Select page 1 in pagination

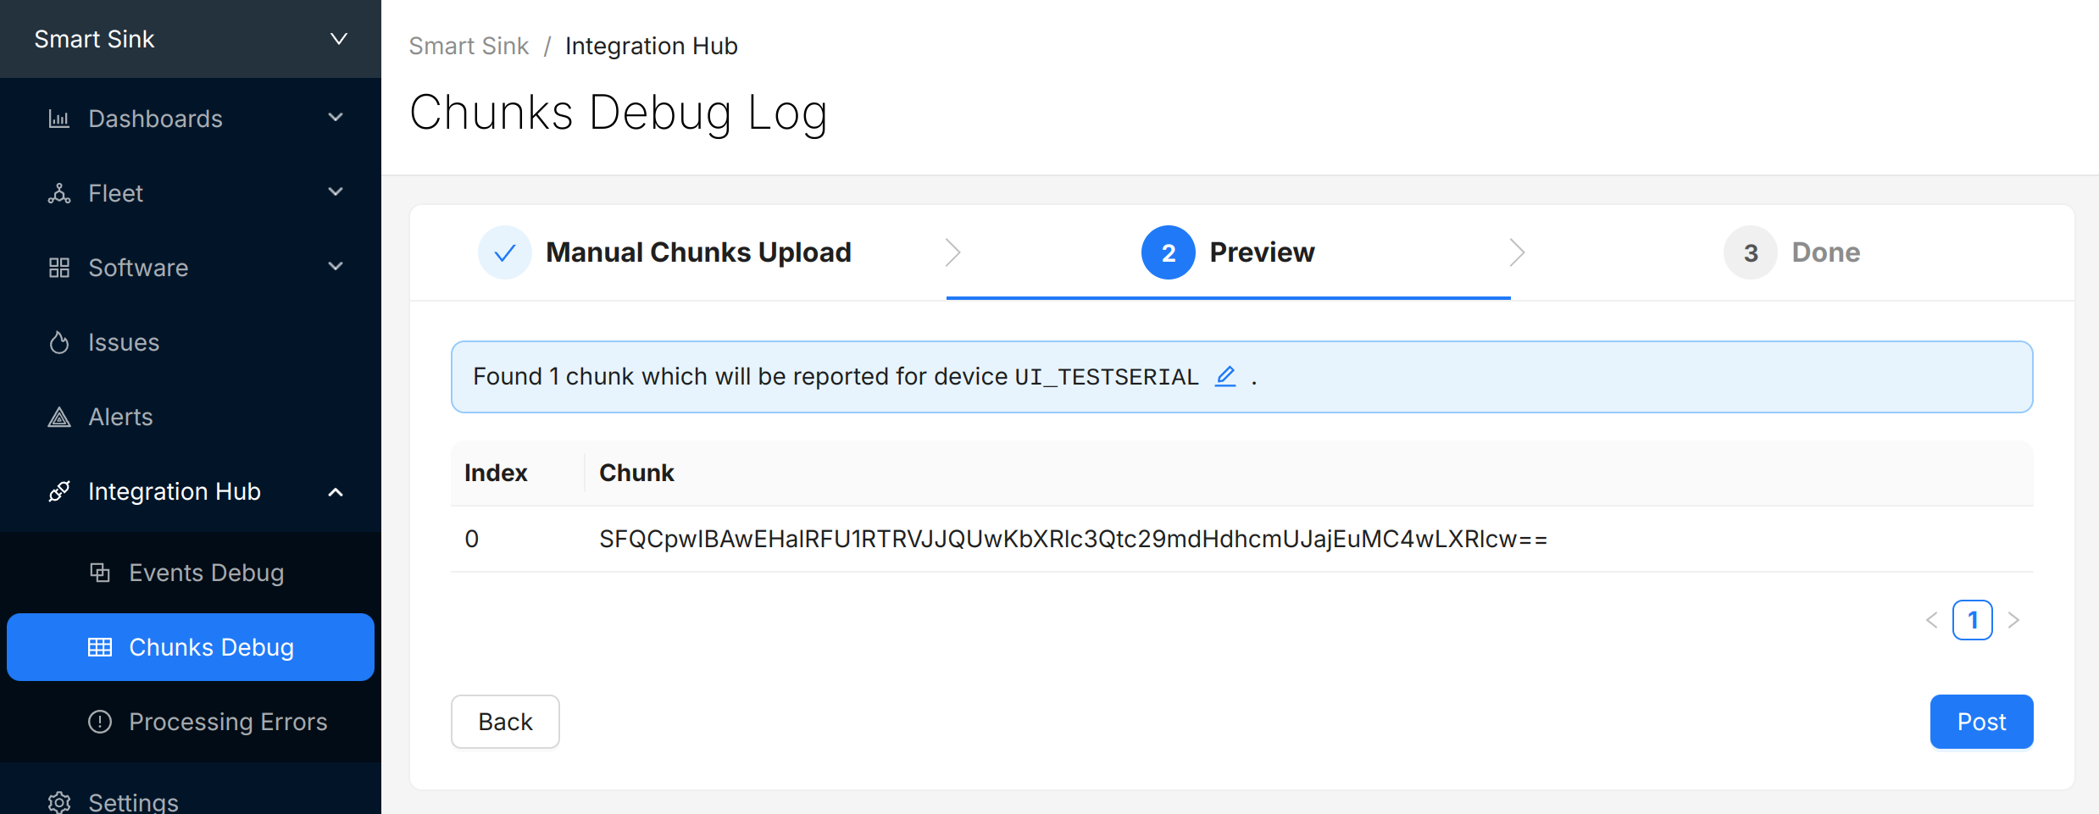click(1972, 620)
